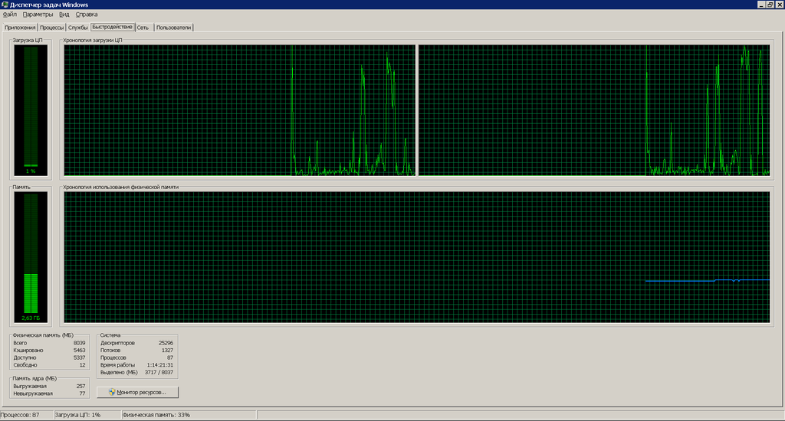Click the Время работы value 1:14:21:31
The image size is (785, 421).
(x=159, y=365)
